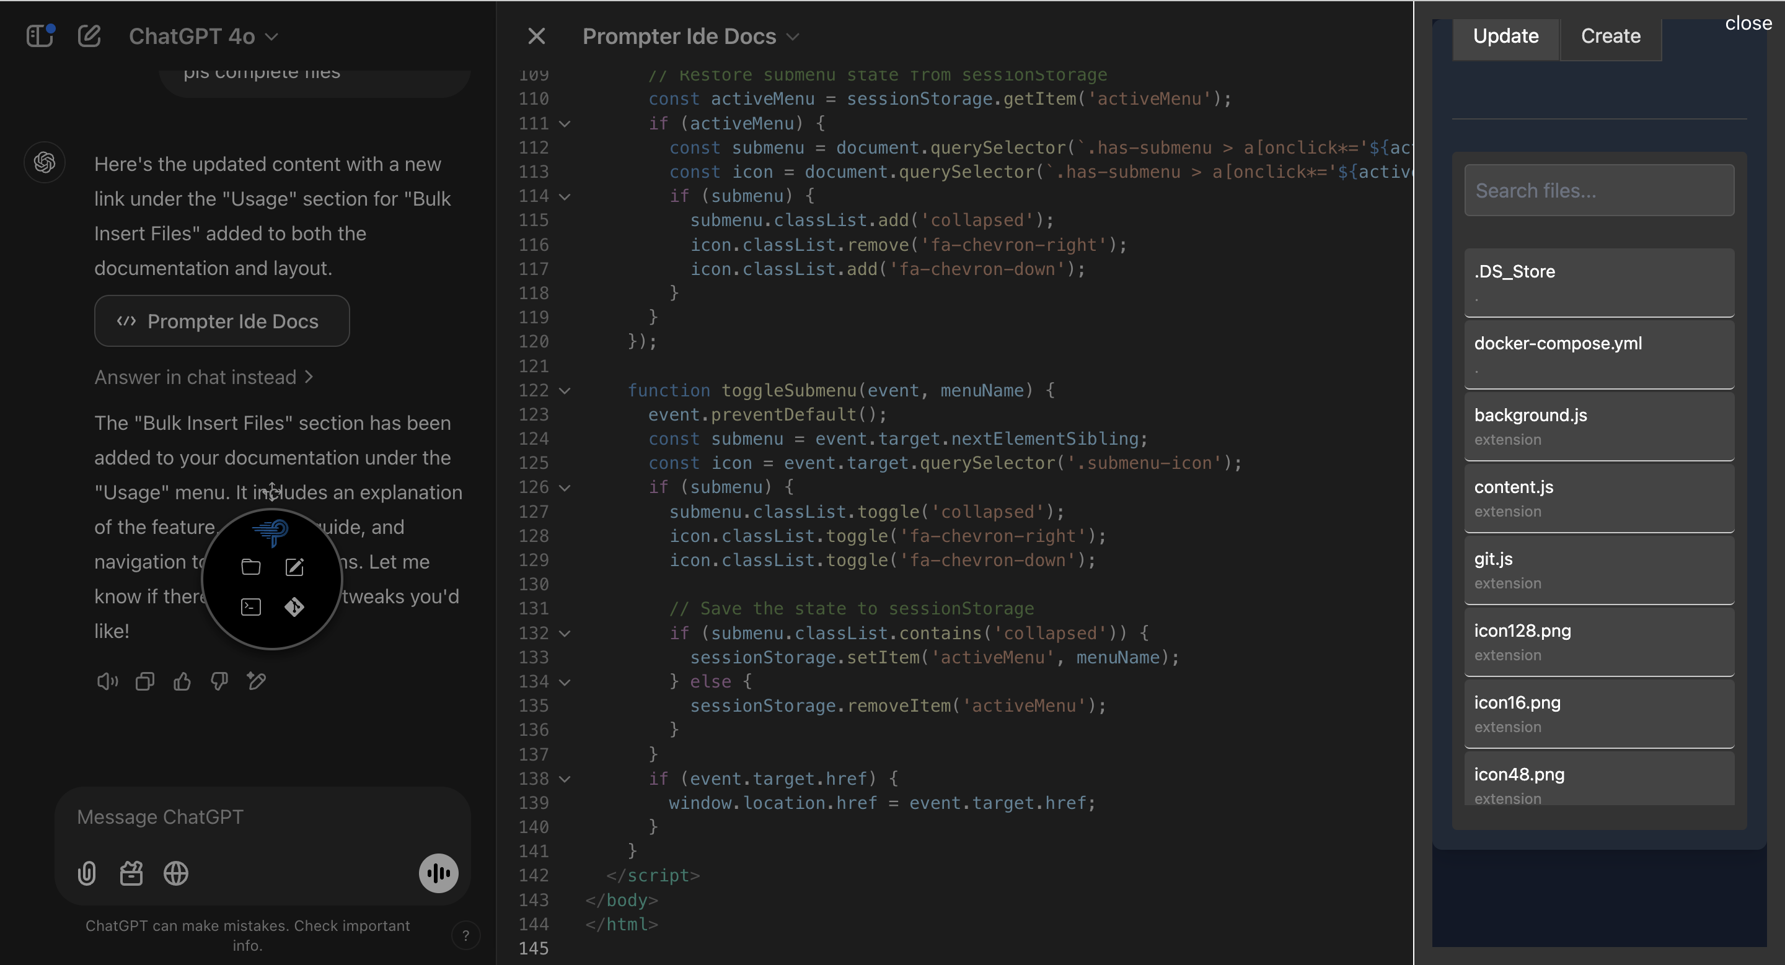The width and height of the screenshot is (1785, 965).
Task: Switch to the Update tab
Action: [1505, 36]
